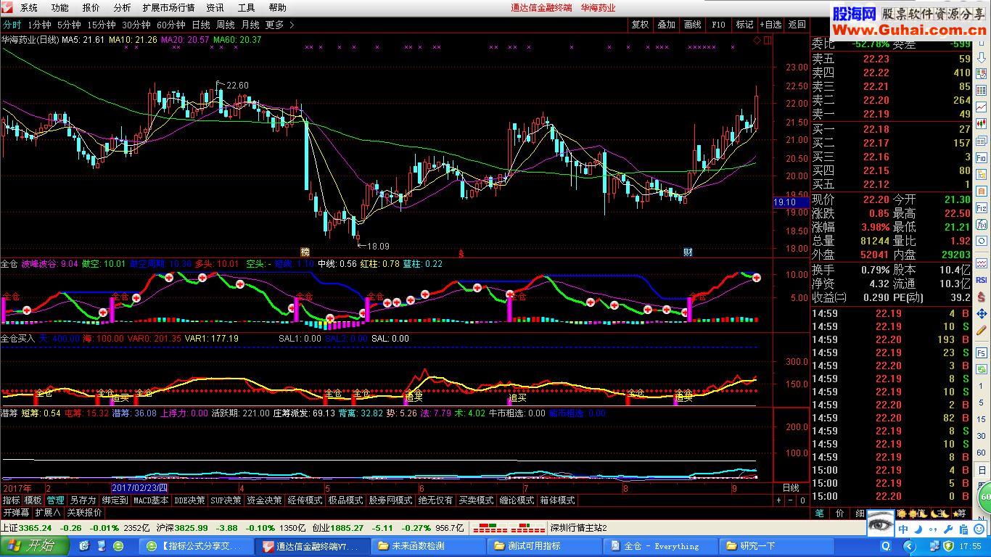
Task: Click the 深圳行情主站2 server status
Action: 579,528
